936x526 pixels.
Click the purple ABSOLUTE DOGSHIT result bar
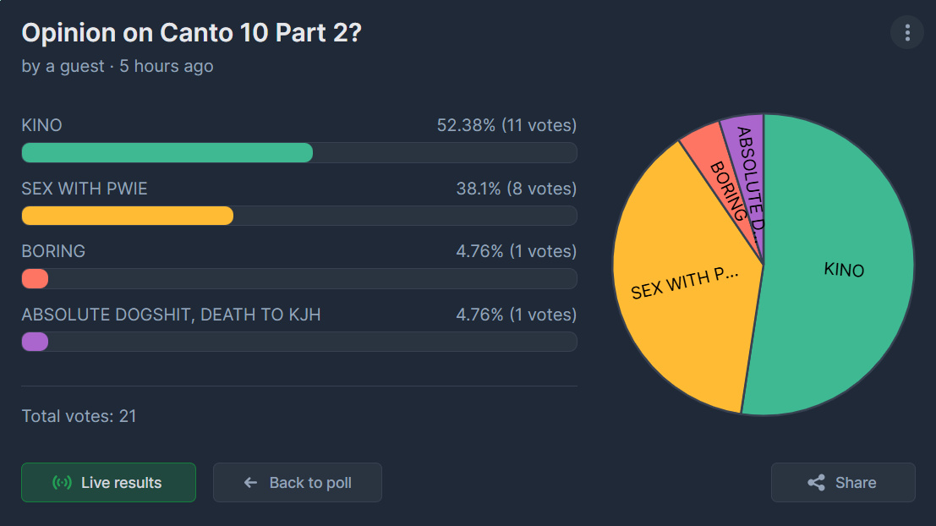(35, 342)
